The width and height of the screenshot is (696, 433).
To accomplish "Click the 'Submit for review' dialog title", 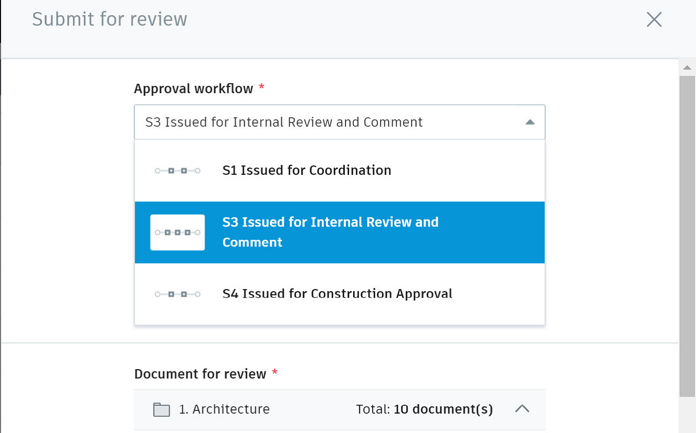I will 110,19.
